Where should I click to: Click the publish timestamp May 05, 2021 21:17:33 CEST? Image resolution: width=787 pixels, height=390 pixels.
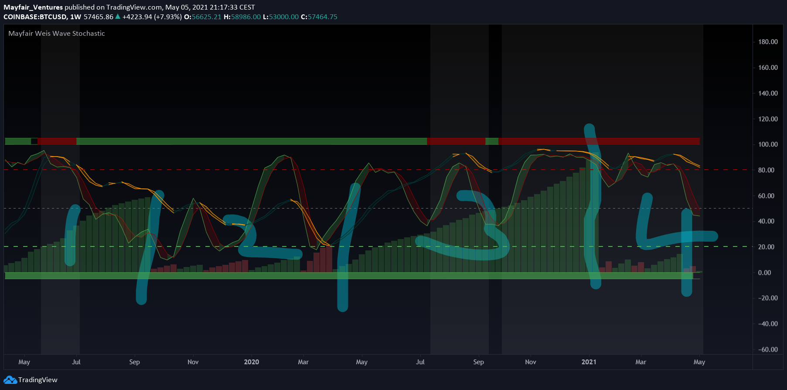click(x=210, y=7)
